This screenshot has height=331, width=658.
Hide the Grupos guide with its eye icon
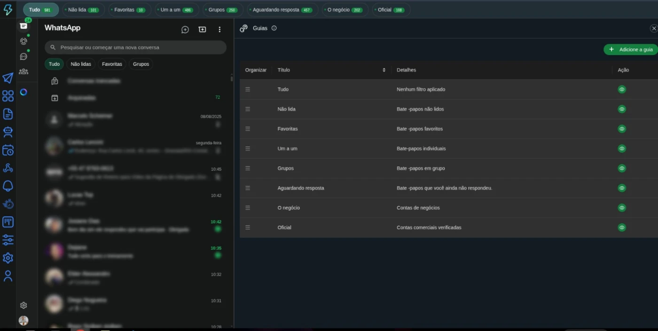[x=622, y=168]
